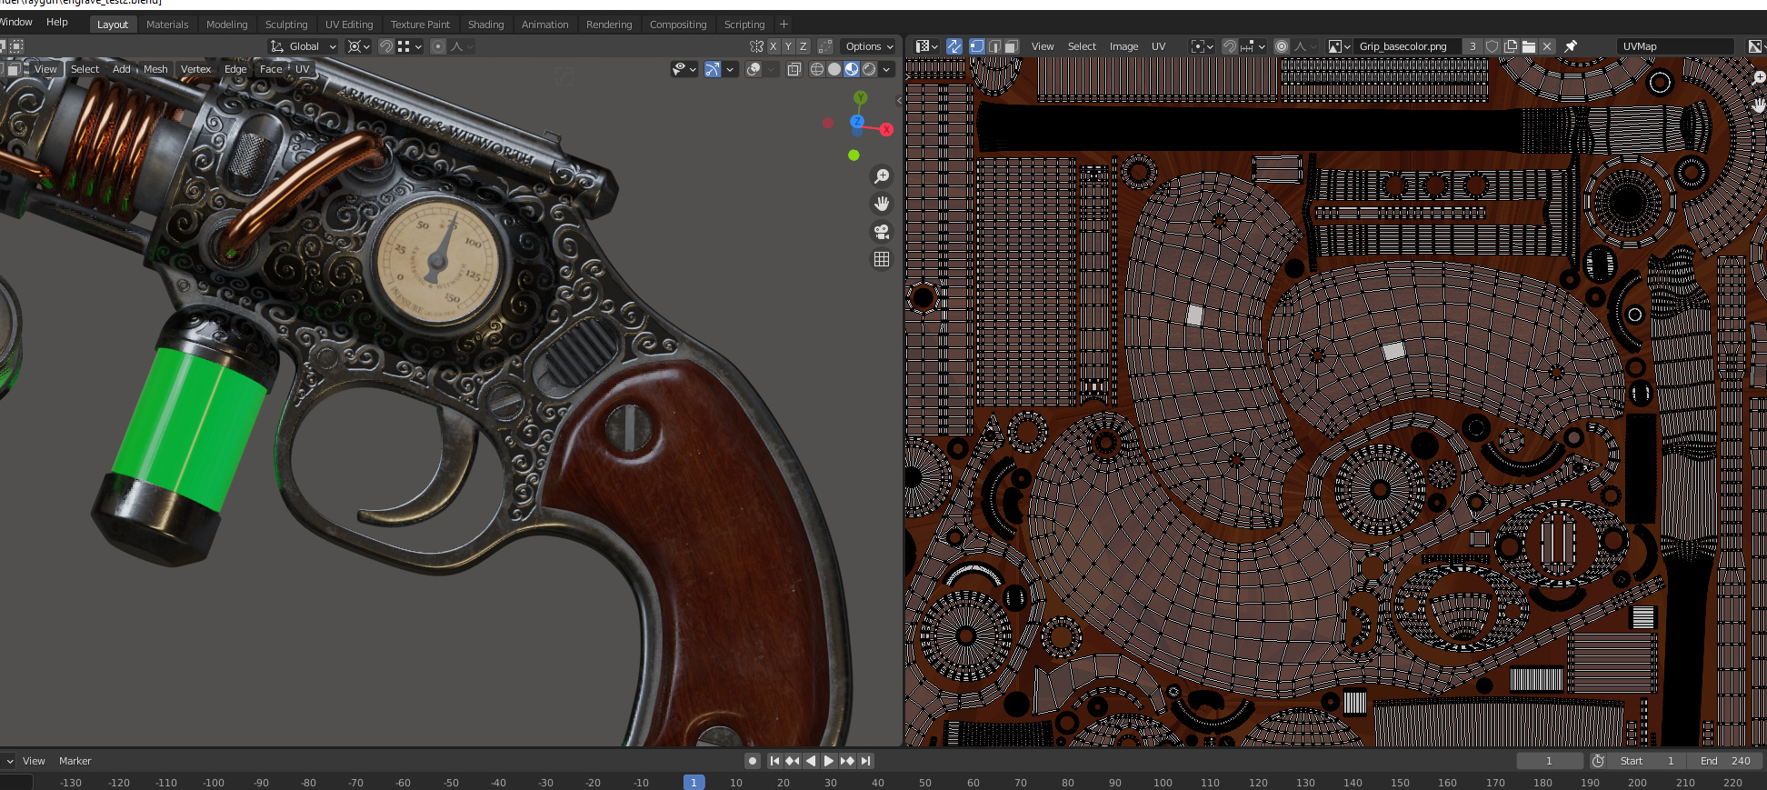1767x790 pixels.
Task: Open the Image menu in UV editor
Action: coord(1123,46)
